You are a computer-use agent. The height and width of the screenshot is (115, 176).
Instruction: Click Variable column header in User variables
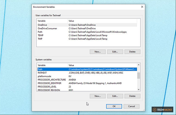[52, 21]
